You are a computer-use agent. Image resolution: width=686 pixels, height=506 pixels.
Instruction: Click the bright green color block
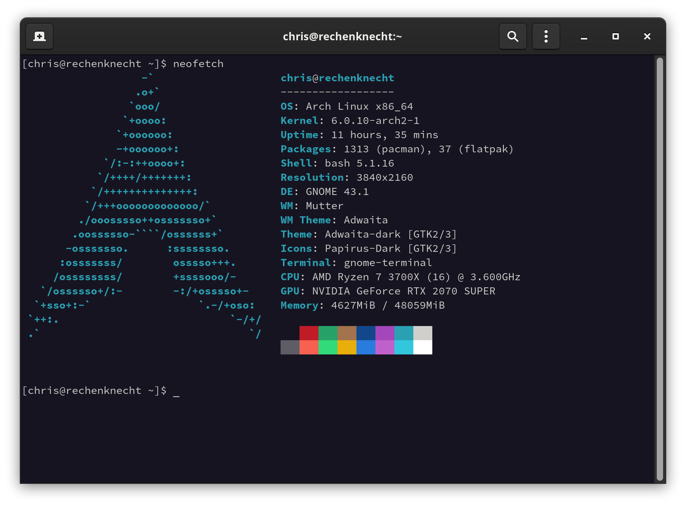click(328, 347)
